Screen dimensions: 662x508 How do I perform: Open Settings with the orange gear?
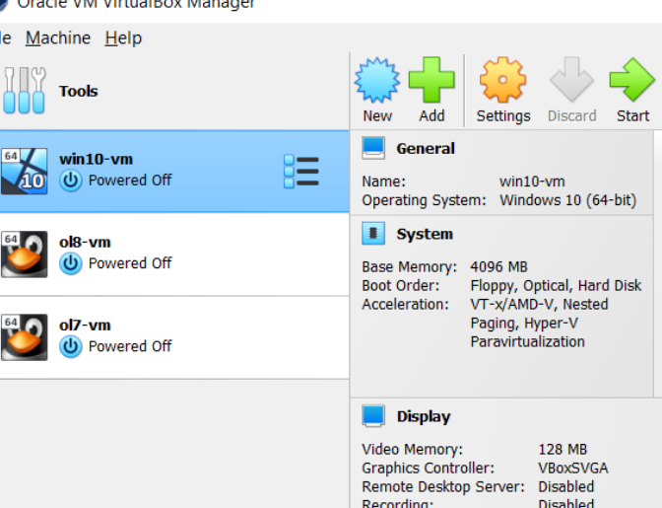tap(502, 80)
